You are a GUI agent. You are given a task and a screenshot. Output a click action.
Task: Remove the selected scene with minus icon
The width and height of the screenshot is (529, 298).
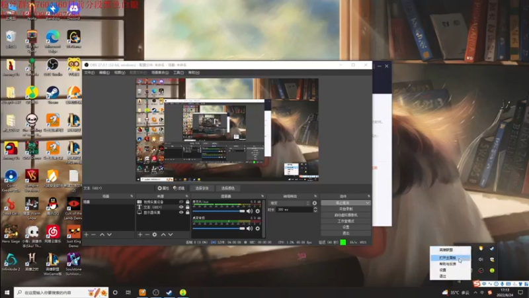pyautogui.click(x=93, y=234)
